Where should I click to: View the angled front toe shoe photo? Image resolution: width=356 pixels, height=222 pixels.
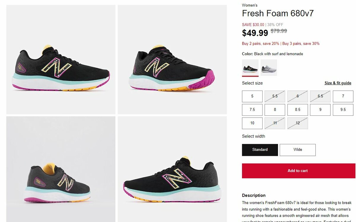(x=172, y=59)
